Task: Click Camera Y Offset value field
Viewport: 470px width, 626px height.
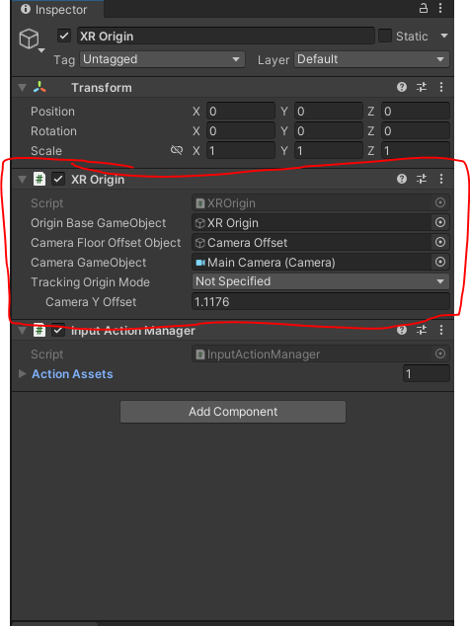Action: click(321, 301)
